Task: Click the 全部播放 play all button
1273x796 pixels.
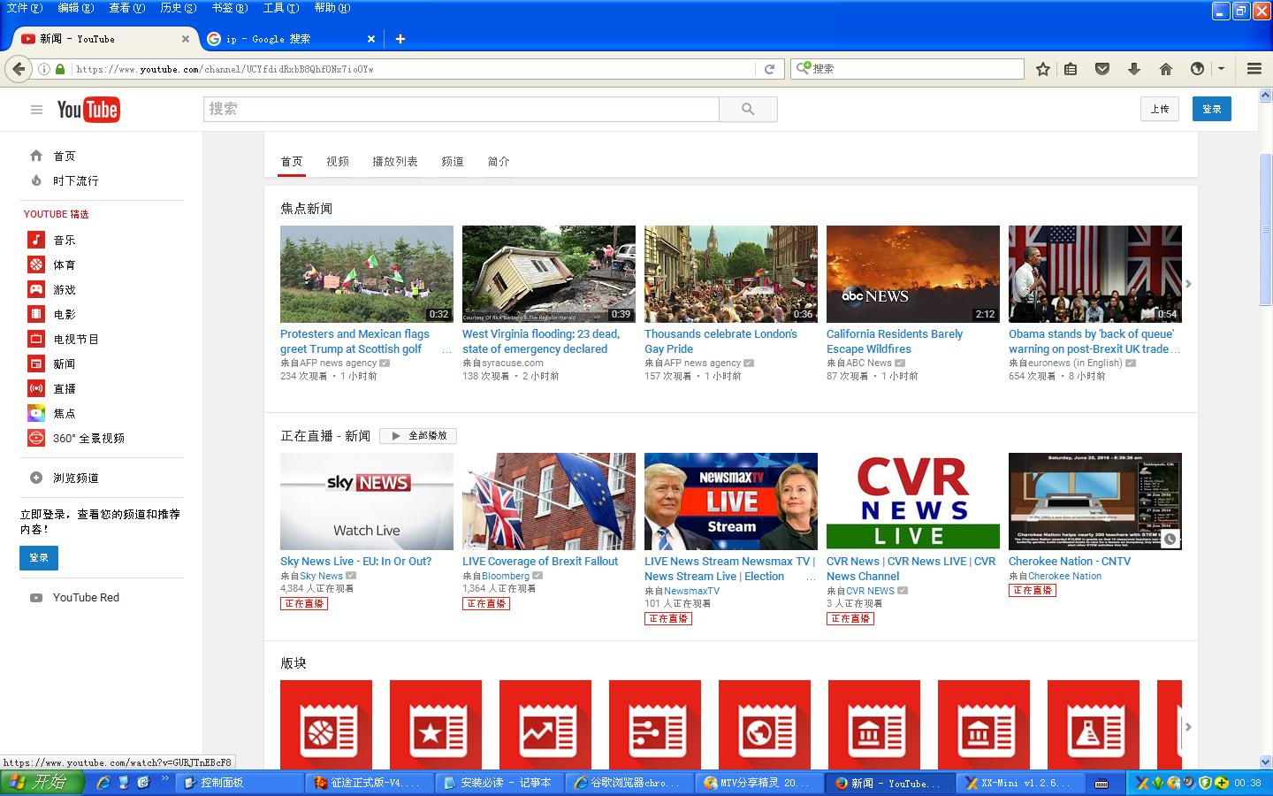Action: coord(417,435)
